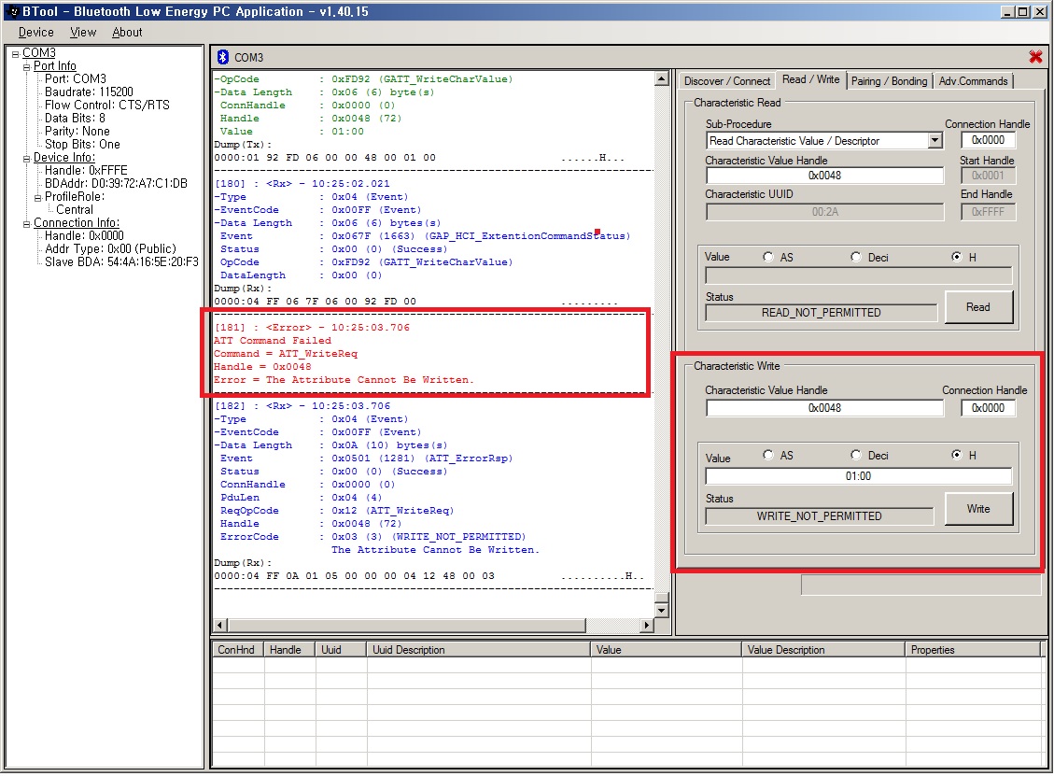1054x776 pixels.
Task: Click the Write button
Action: coord(978,509)
